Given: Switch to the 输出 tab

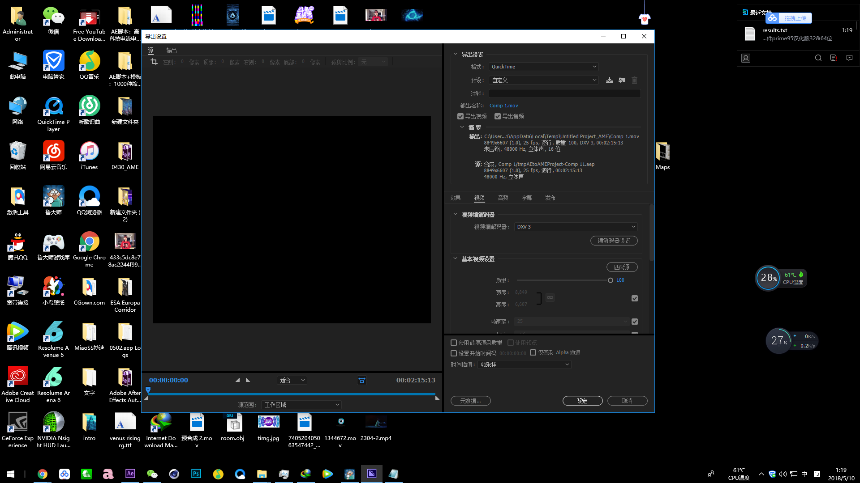Looking at the screenshot, I should [171, 50].
